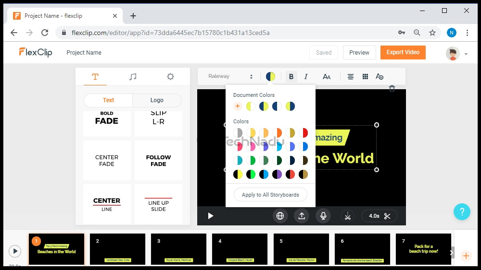Click the globe icon under the preview
Image resolution: width=481 pixels, height=270 pixels.
(280, 216)
